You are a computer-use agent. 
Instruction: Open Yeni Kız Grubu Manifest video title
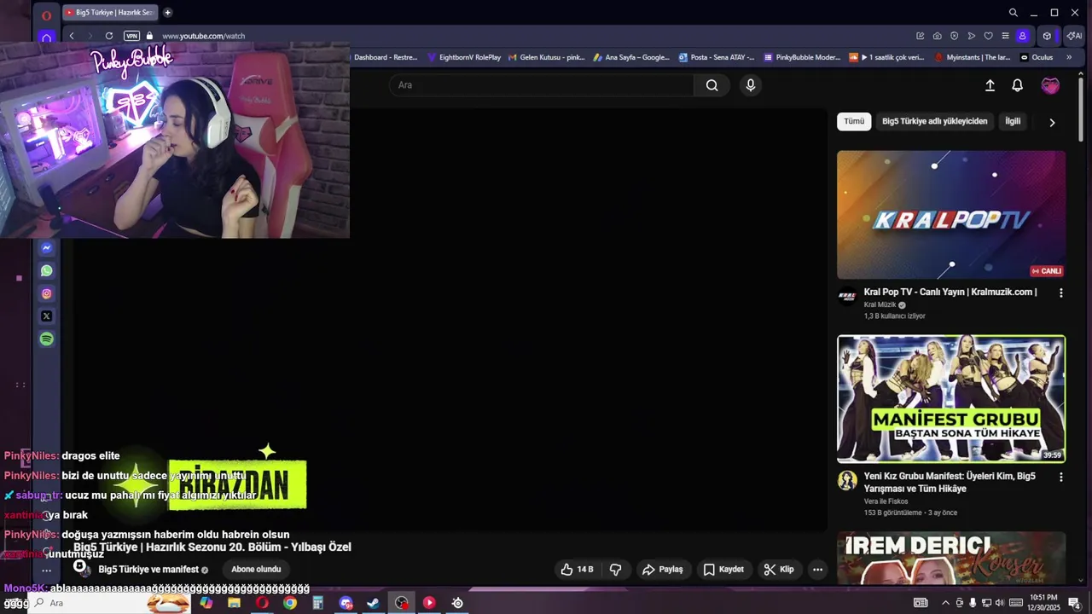[x=950, y=483]
